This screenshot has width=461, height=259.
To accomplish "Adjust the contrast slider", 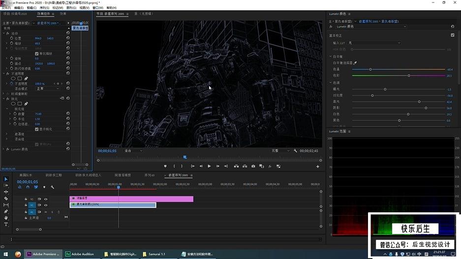I will pos(372,95).
